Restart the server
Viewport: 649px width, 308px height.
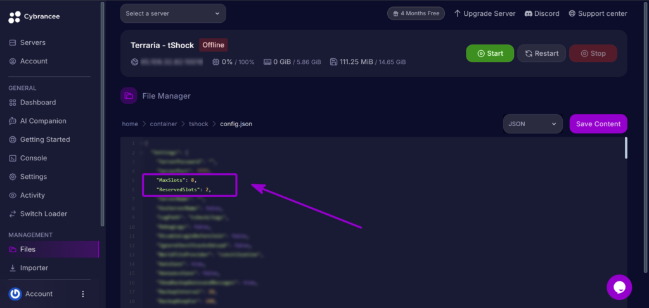point(541,53)
